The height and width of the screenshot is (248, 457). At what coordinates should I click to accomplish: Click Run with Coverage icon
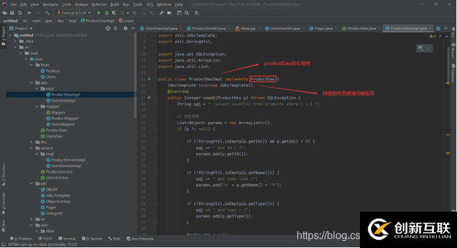click(114, 13)
